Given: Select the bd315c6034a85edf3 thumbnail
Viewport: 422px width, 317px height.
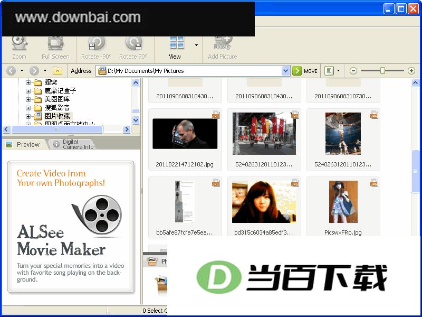Looking at the screenshot, I should 264,208.
